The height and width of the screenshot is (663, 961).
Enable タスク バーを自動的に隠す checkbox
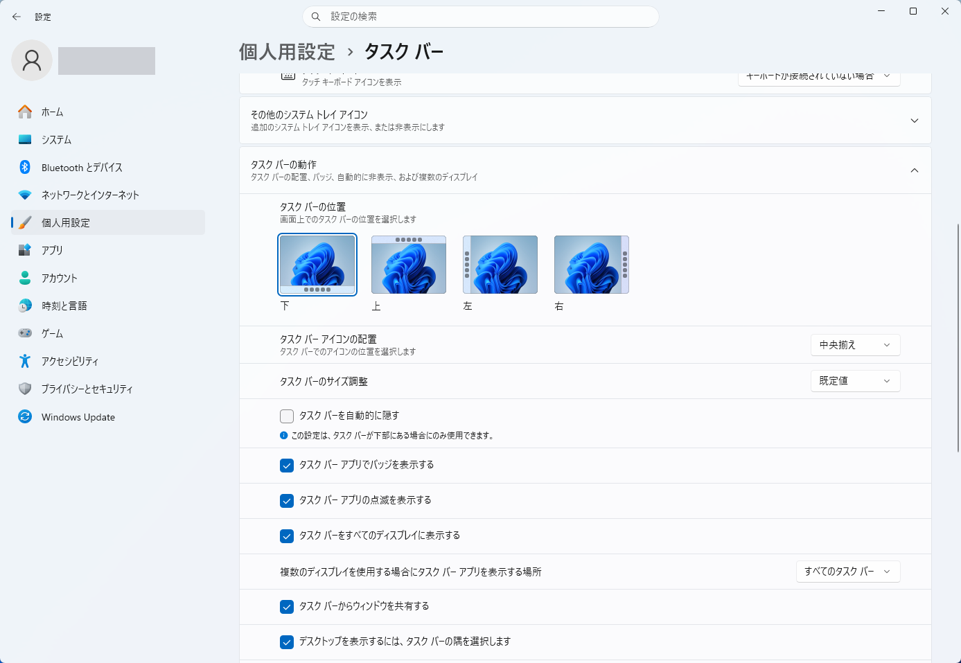287,416
